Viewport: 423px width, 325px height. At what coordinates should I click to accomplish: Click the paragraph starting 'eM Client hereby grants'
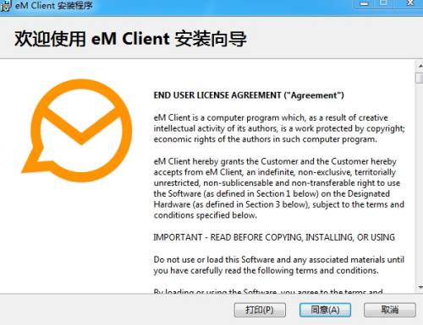(279, 188)
